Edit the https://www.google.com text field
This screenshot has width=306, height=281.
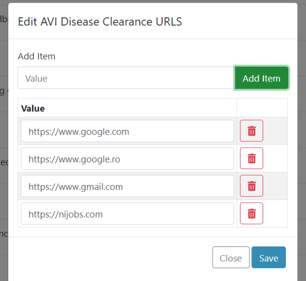click(x=127, y=131)
